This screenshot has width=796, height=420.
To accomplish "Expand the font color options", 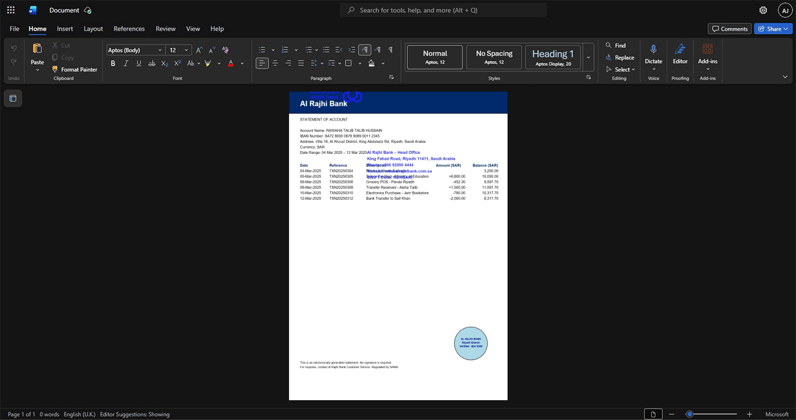I will pos(242,63).
